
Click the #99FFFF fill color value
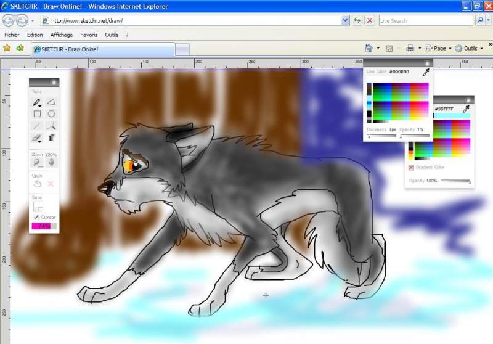click(444, 109)
